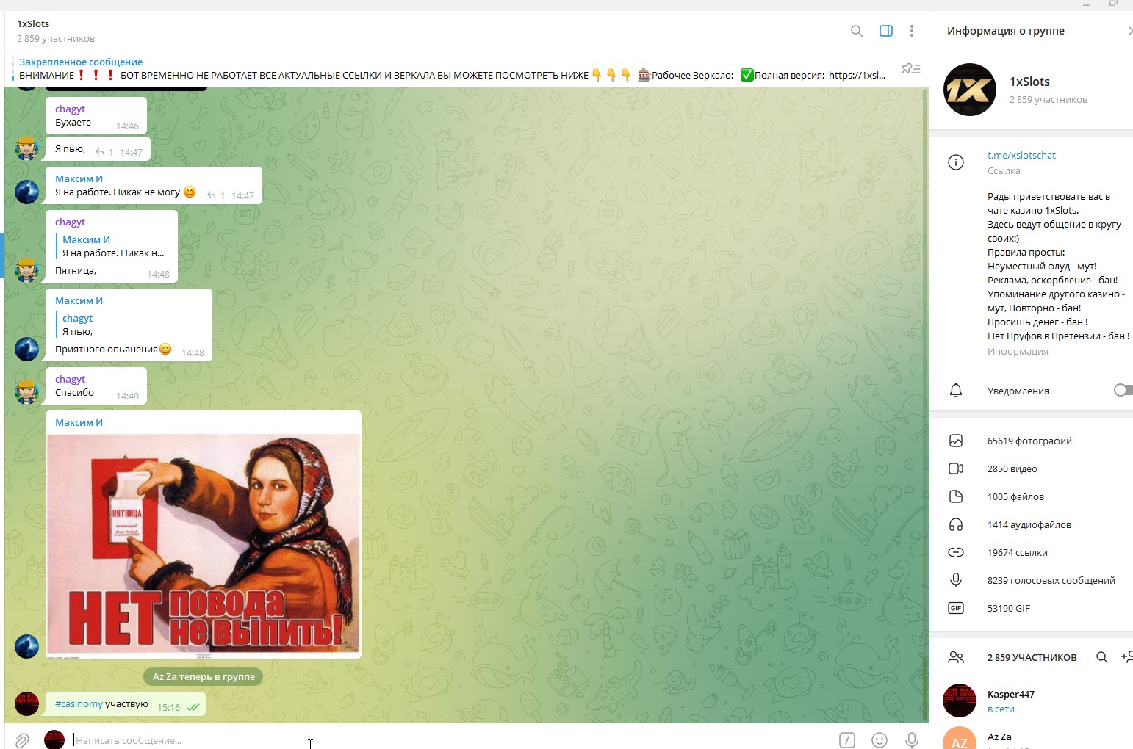Attach a file with the paperclip icon
This screenshot has height=749, width=1133.
pos(22,740)
